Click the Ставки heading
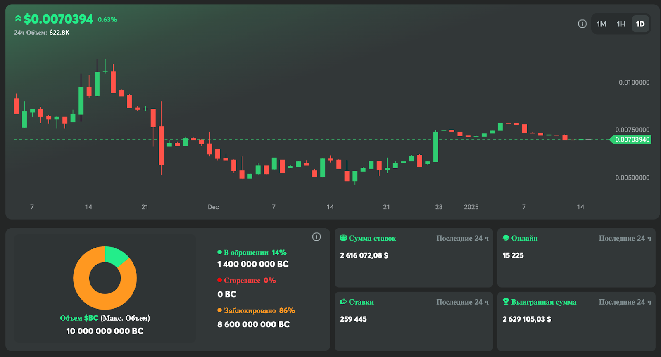Viewport: 661px width, 357px height. (x=361, y=302)
